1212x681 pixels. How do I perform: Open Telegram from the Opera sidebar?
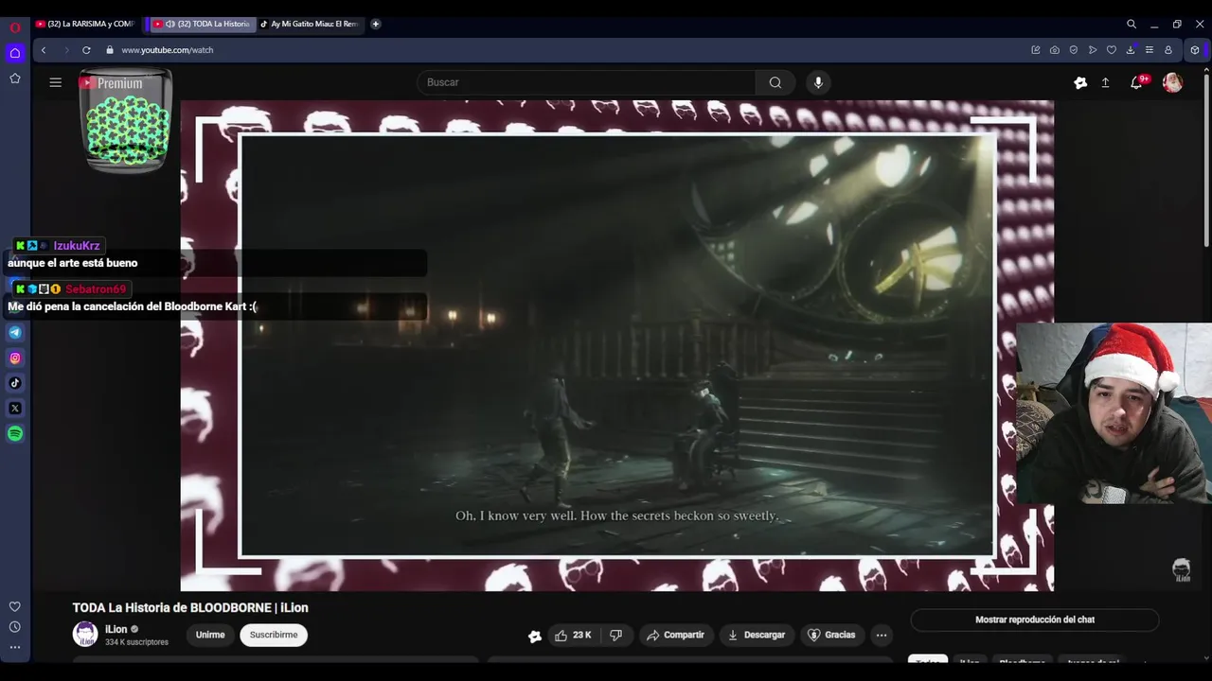15,333
